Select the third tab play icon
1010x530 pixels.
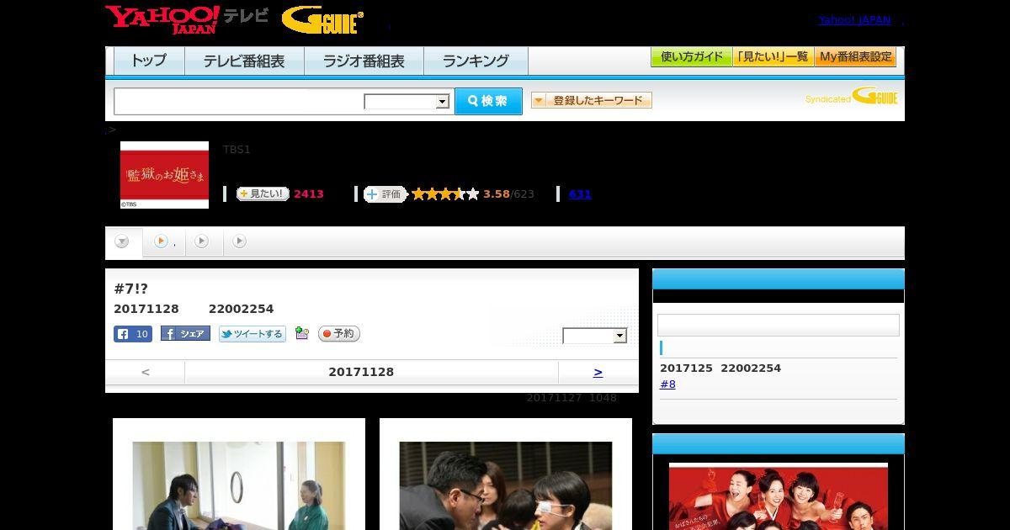(201, 241)
